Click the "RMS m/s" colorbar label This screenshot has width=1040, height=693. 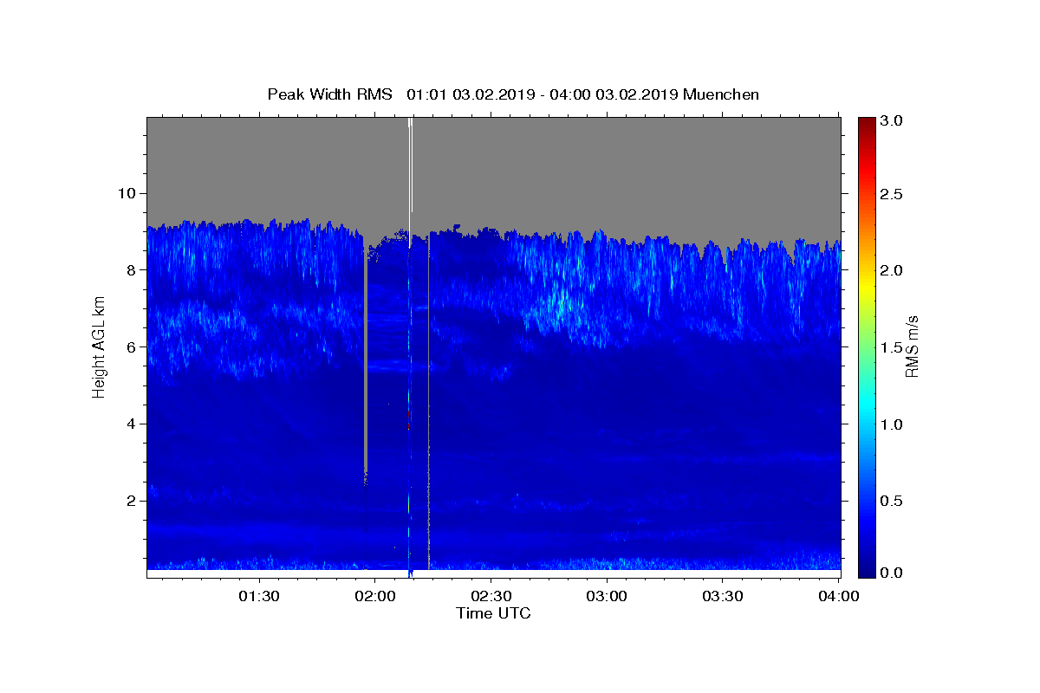(x=912, y=346)
